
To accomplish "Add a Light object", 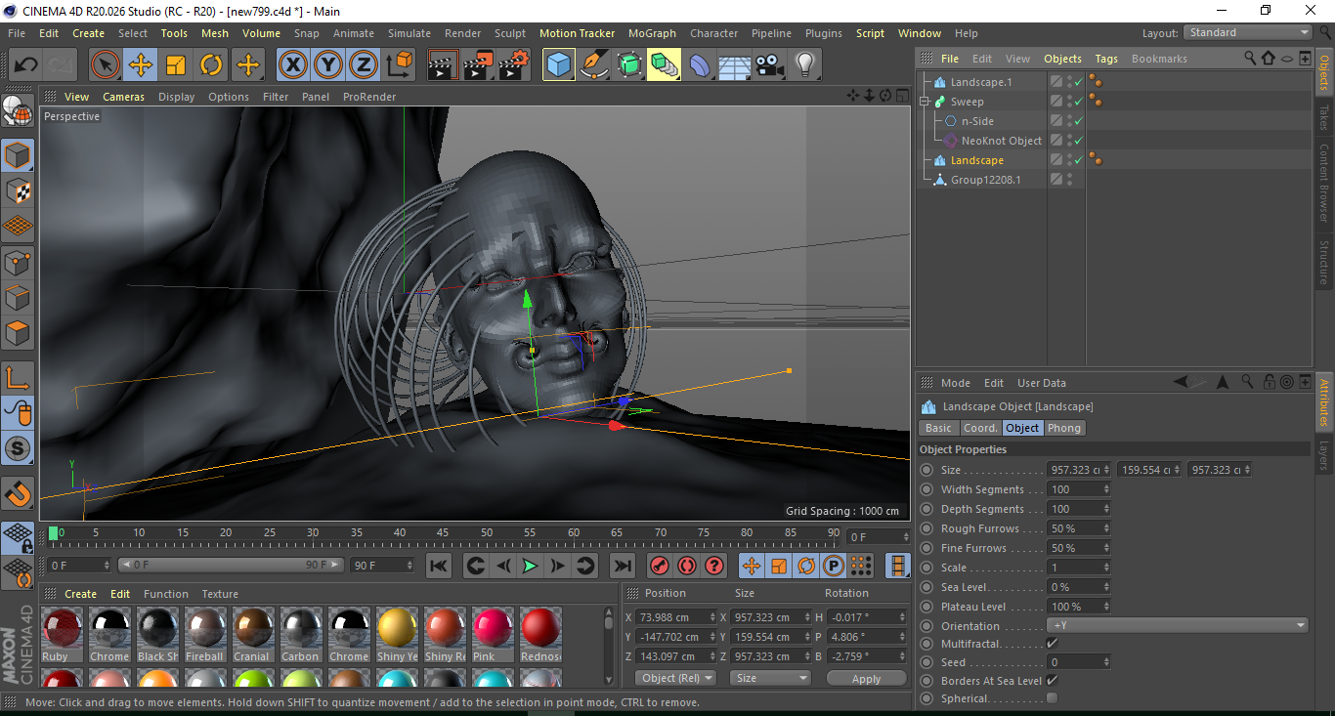I will click(x=804, y=65).
